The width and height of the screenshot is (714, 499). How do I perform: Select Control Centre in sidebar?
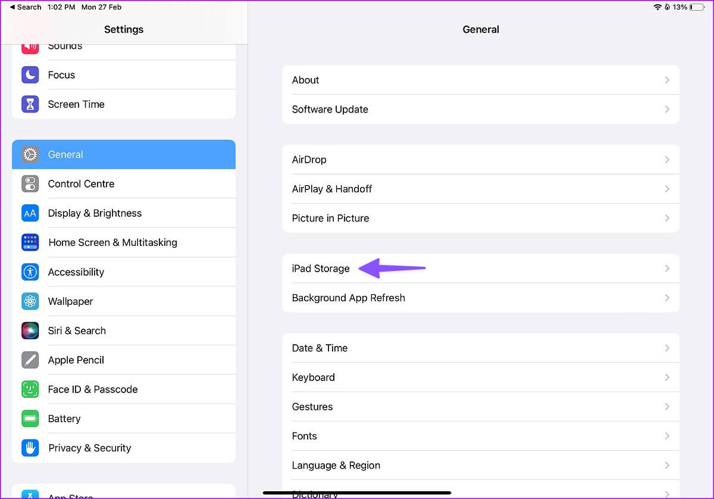tap(124, 183)
